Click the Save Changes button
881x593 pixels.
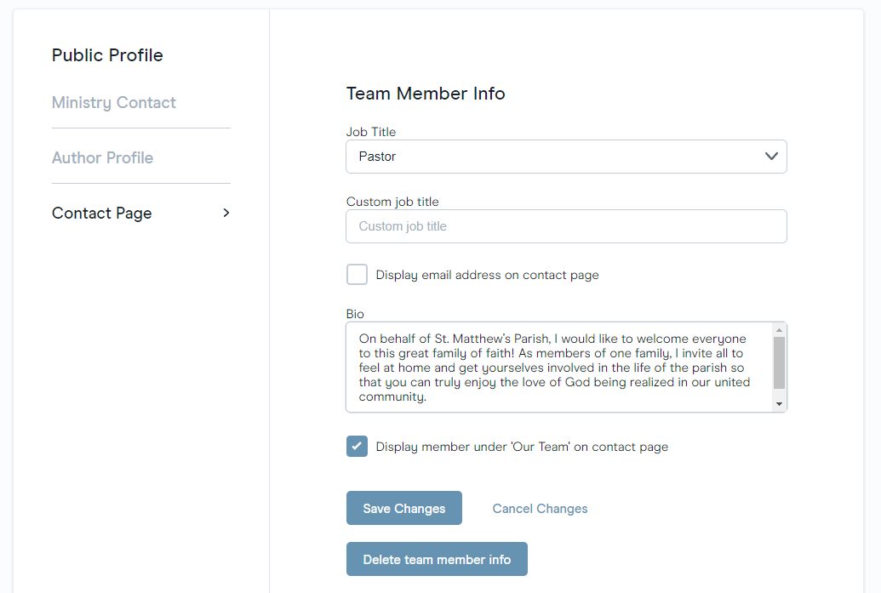click(403, 509)
